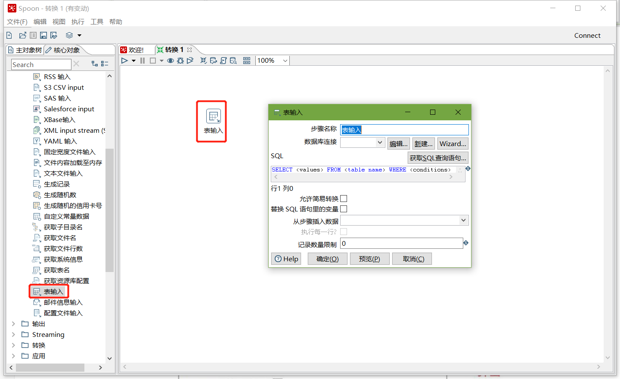Screen dimensions: 620x379
Task: Create a new file with the toolbar icon
Action: (9, 35)
